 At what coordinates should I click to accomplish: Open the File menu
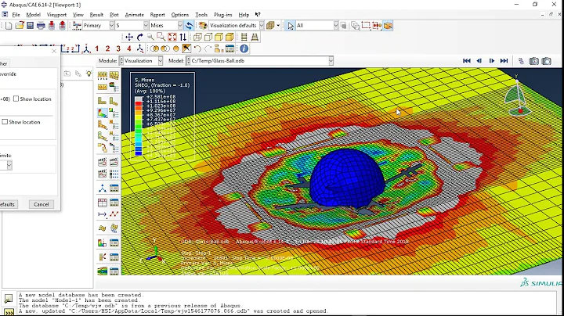click(16, 15)
